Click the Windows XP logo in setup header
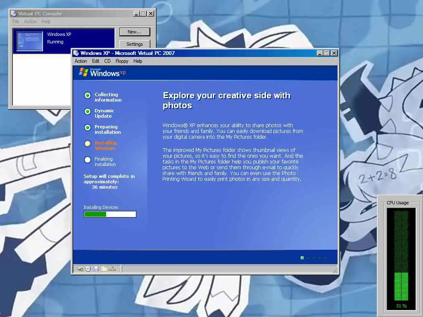 pyautogui.click(x=102, y=73)
